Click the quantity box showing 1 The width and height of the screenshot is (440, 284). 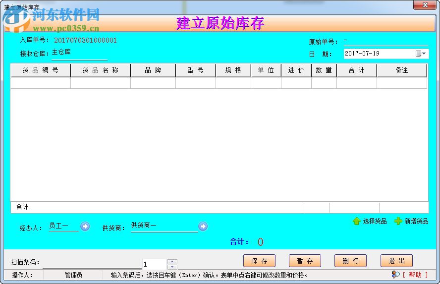[x=155, y=264]
